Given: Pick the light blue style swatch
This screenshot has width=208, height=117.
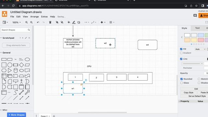Looking at the screenshot, I should (x=201, y=35).
